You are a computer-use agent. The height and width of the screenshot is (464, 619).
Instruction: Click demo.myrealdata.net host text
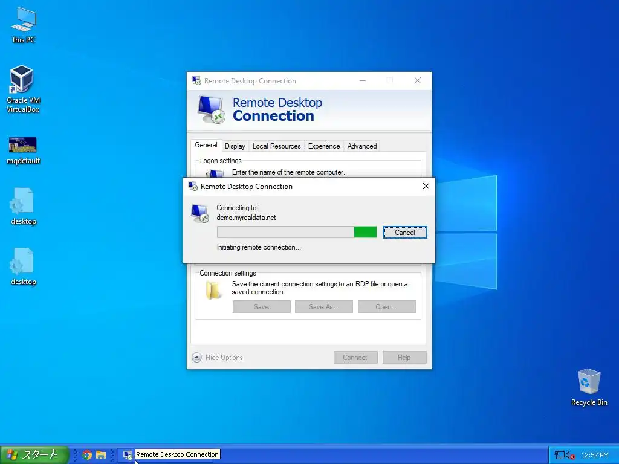coord(246,217)
